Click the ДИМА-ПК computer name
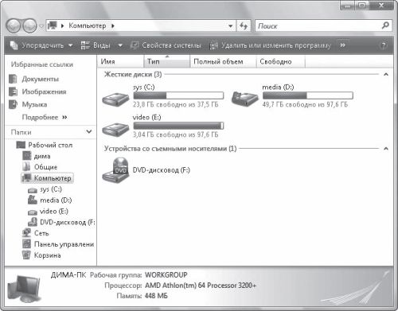Image resolution: width=398 pixels, height=311 pixels. click(x=68, y=275)
